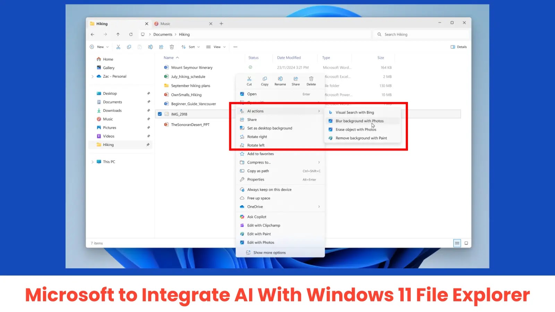Click the Share button at context menu top

(x=296, y=81)
